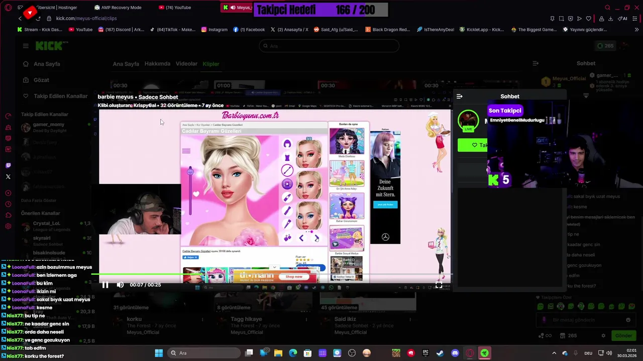Screen dimensions: 643x361
Task: Expand the system tray hidden icons chevron
Action: pos(554,353)
